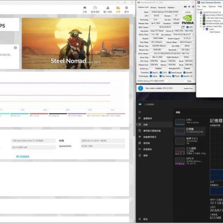Toggle the PhysX checkbox in GPU-Z
This screenshot has width=223, height=223.
click(173, 76)
